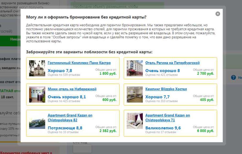Click price 6 000 руб.
This screenshot has height=154, width=242.
click(206, 131)
